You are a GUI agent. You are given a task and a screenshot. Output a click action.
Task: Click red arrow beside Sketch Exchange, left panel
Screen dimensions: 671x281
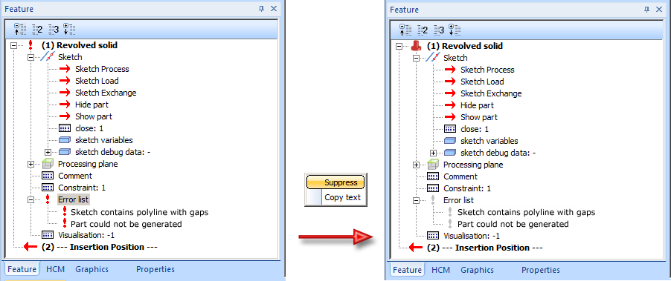[65, 93]
